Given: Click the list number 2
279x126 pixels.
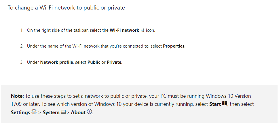Looking at the screenshot, I should 22,46.
